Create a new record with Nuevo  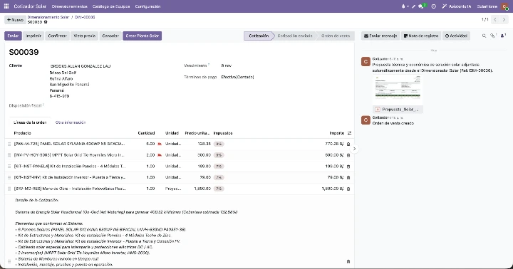15,20
